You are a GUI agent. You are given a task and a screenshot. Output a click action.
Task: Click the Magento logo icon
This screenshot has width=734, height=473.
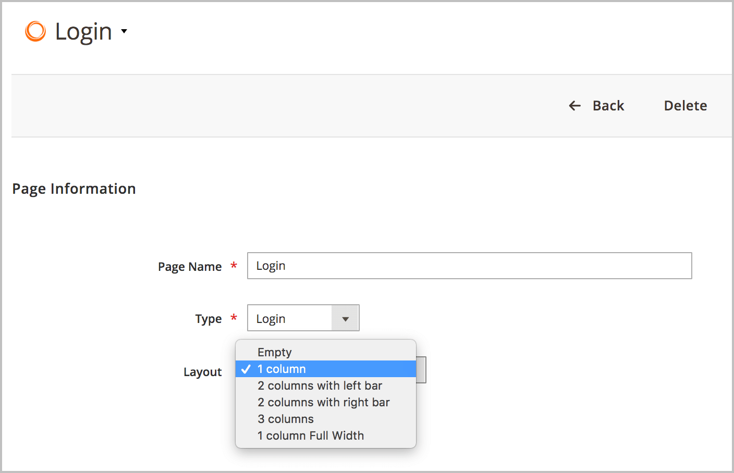[x=34, y=31]
